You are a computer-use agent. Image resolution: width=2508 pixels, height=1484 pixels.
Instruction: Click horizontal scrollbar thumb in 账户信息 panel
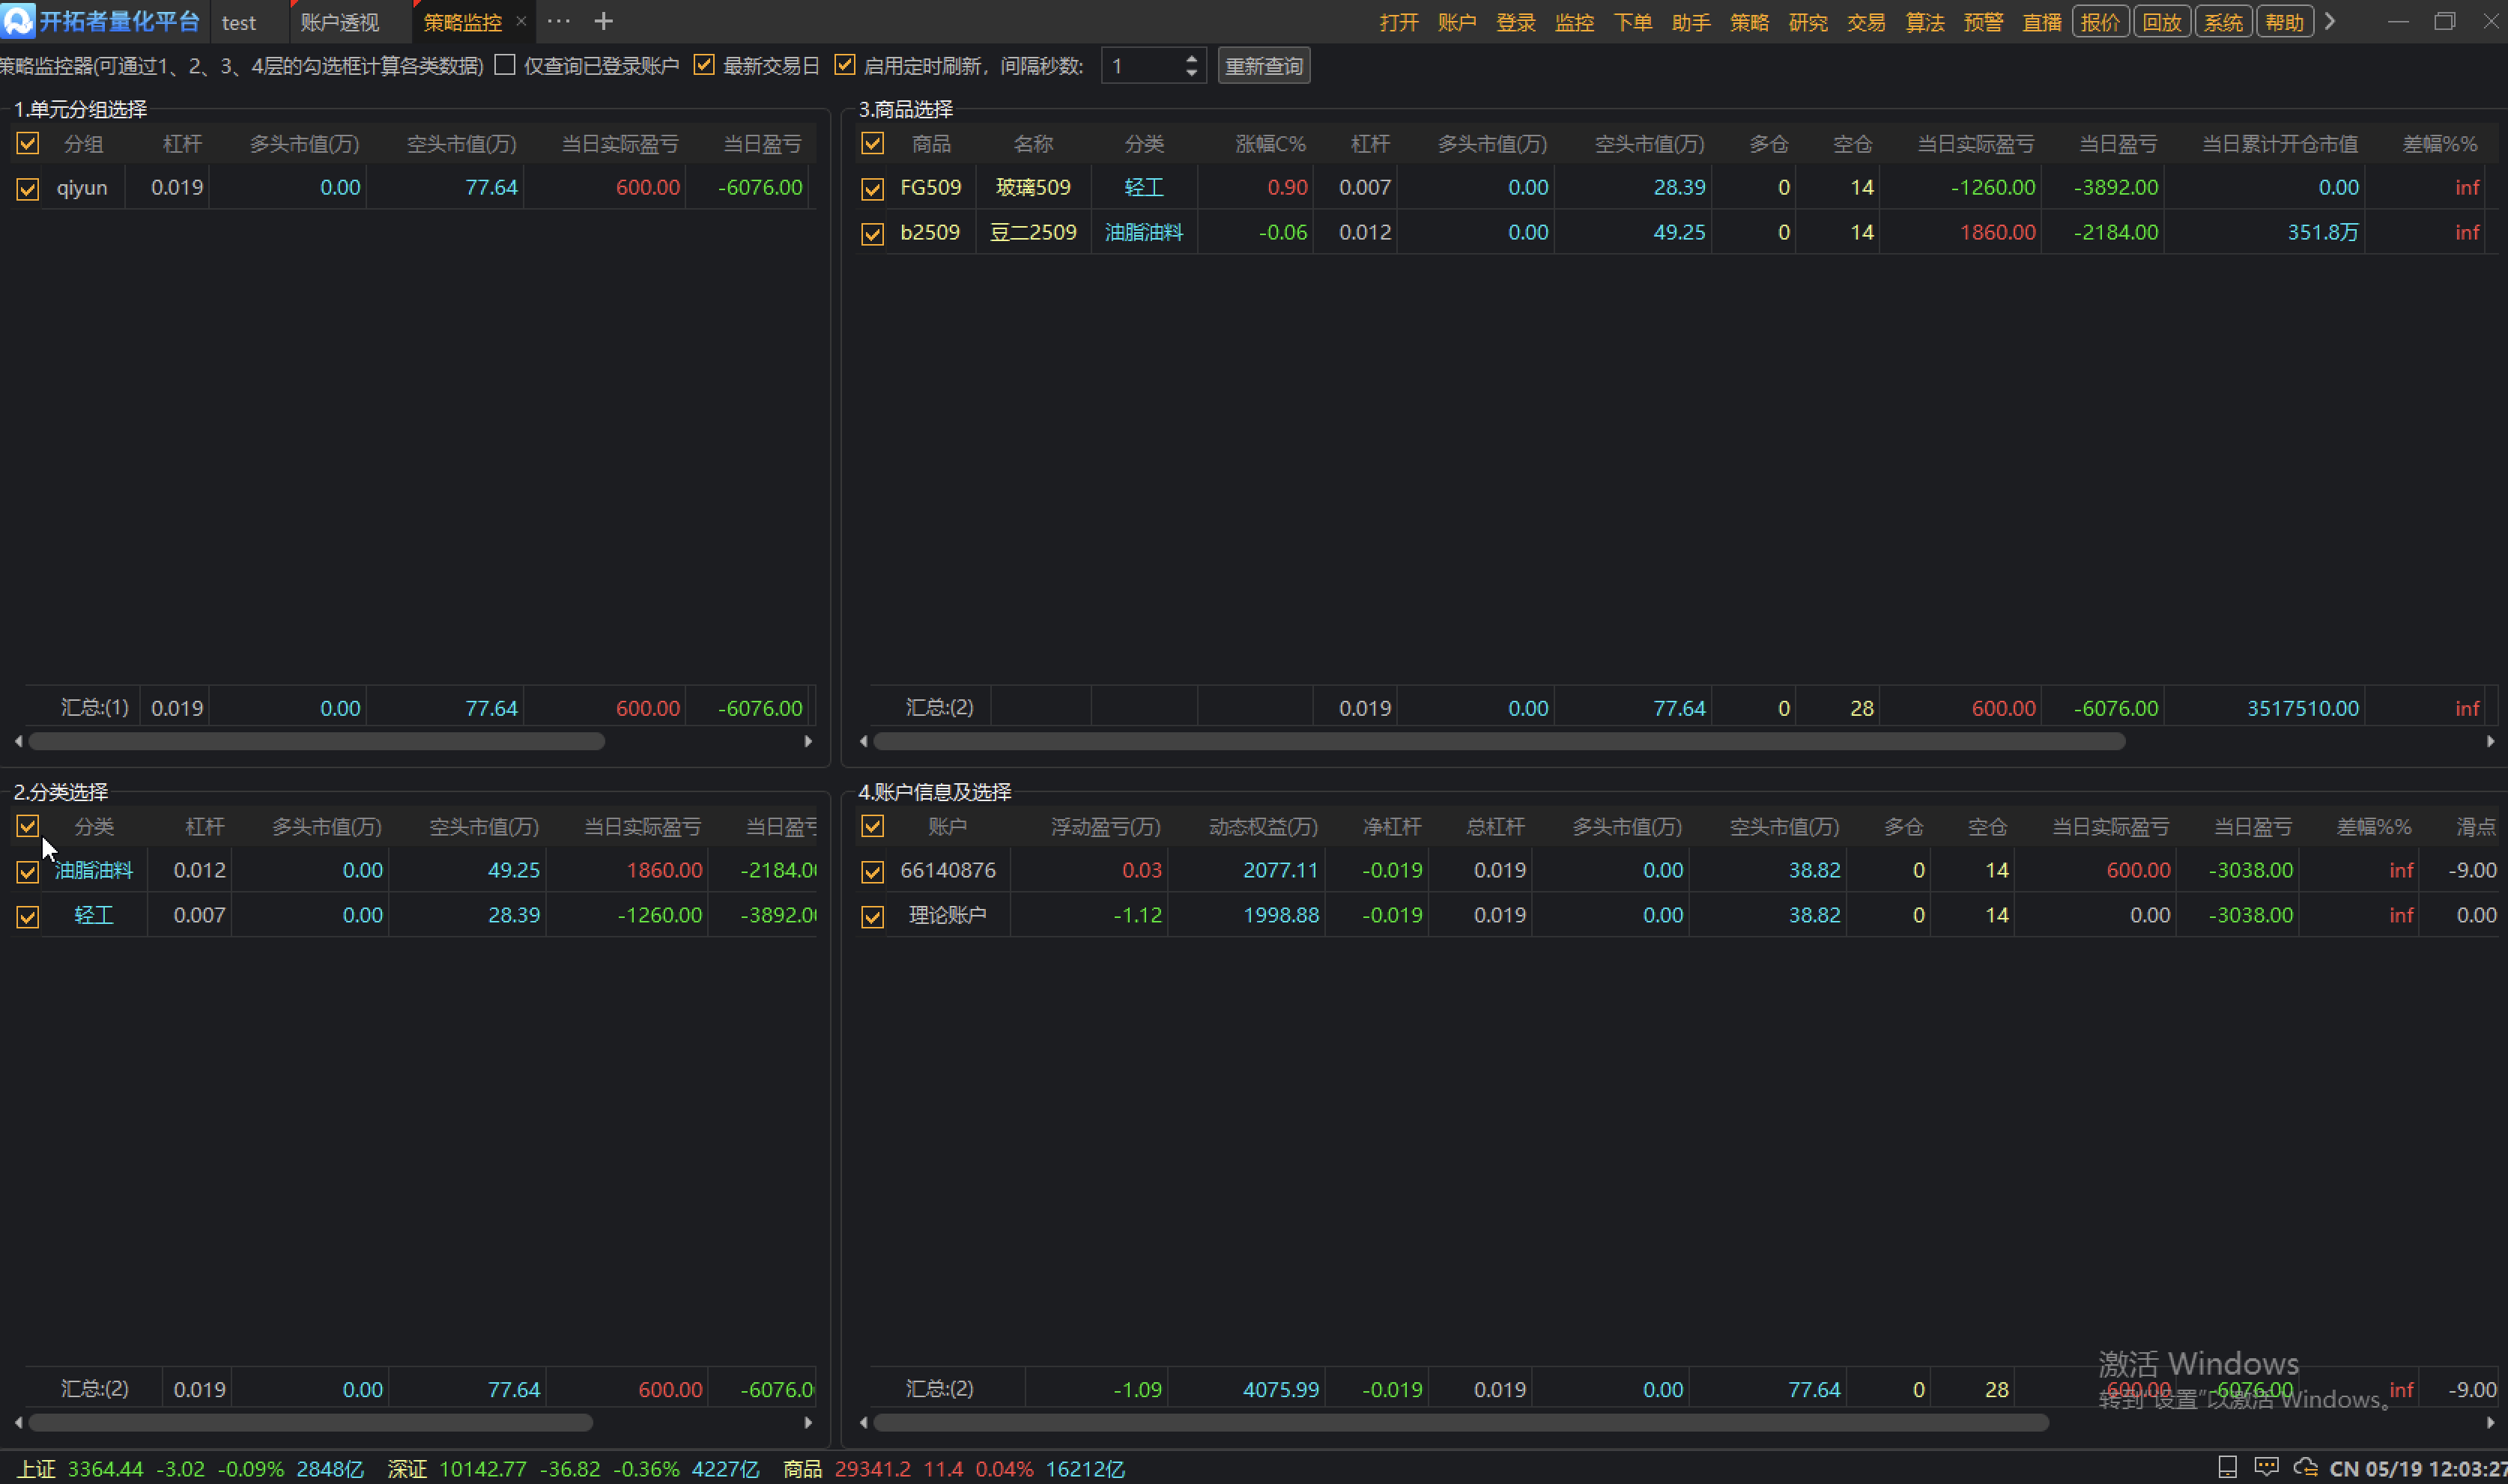tap(1461, 1422)
